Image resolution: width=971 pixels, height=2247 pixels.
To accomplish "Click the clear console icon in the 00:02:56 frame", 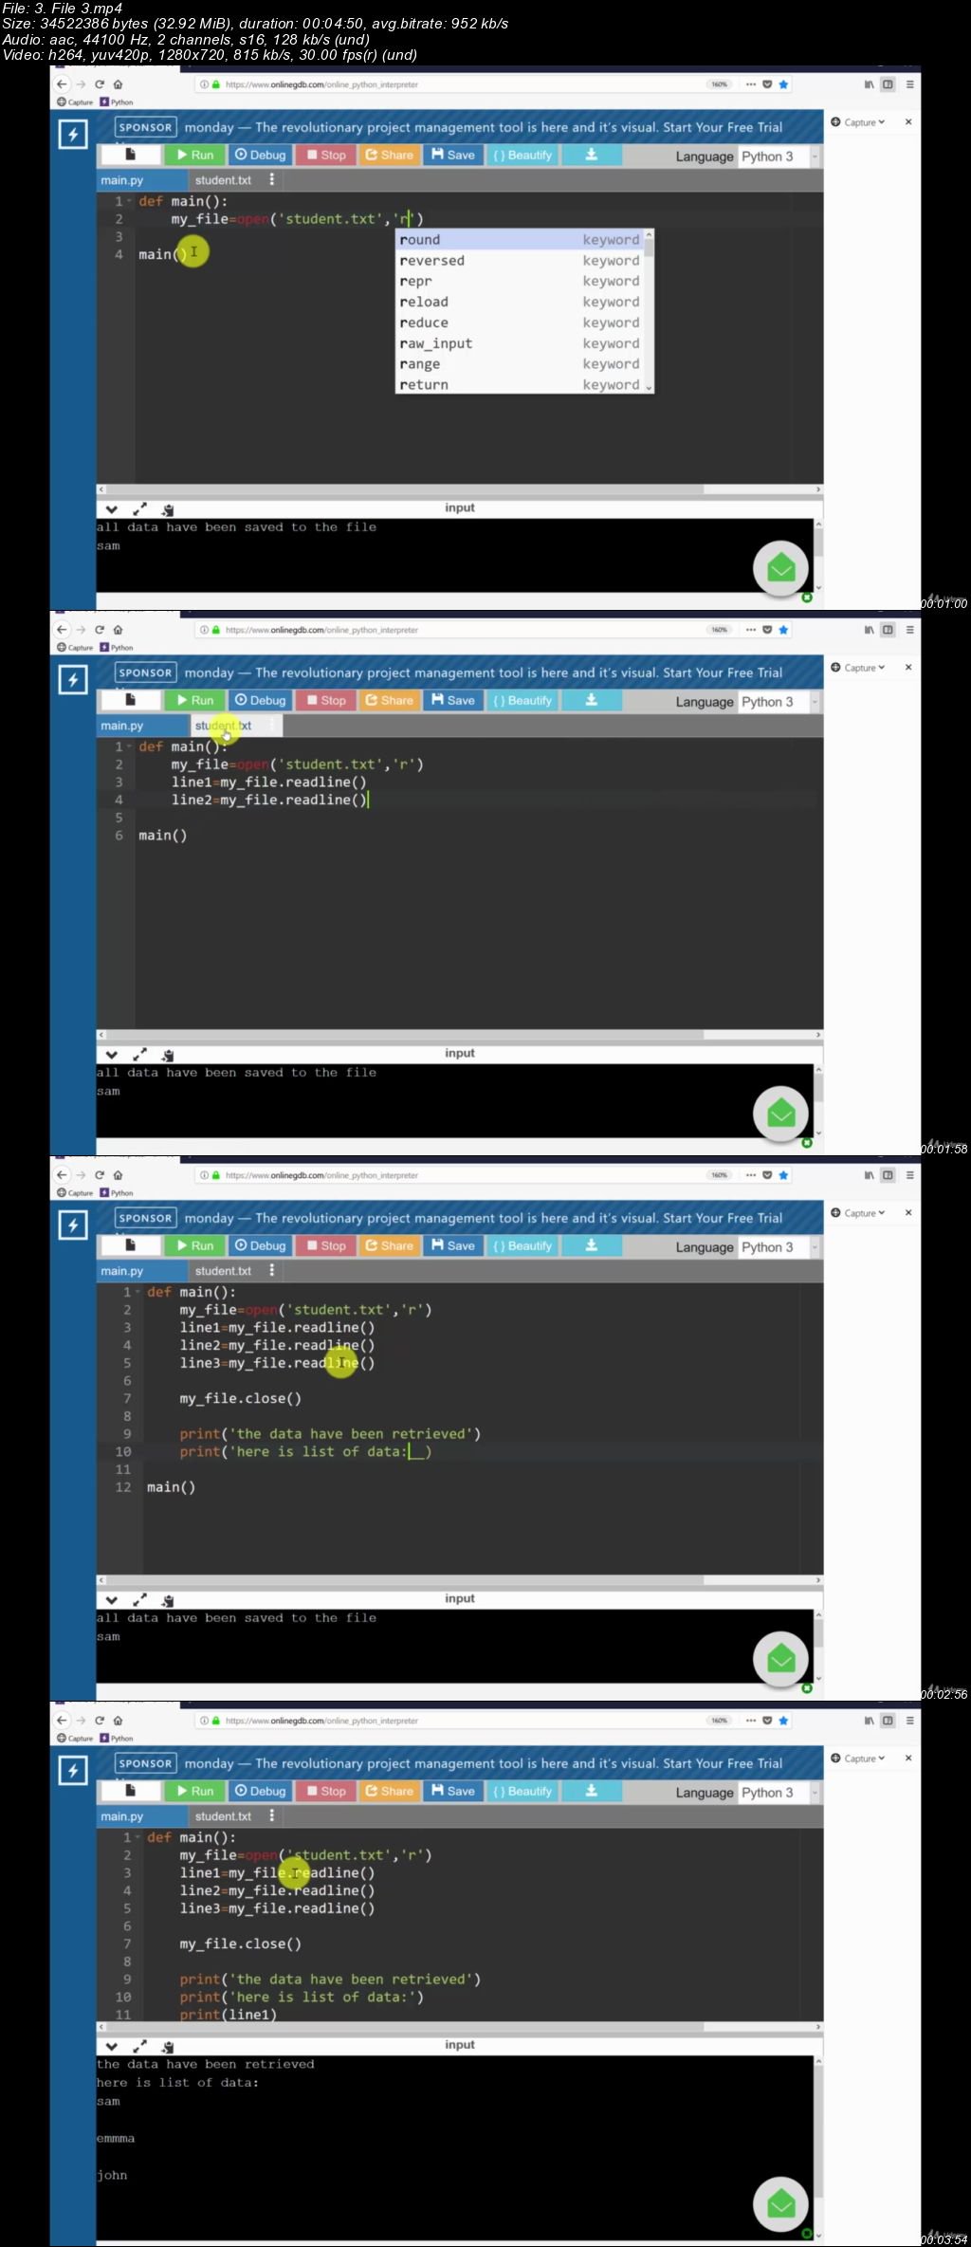I will (x=168, y=1601).
